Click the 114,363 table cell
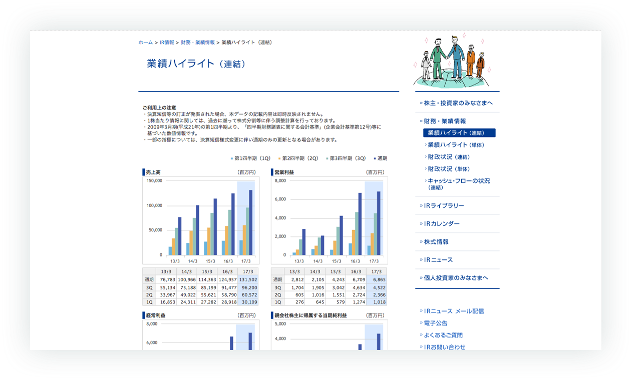The width and height of the screenshot is (631, 380). [x=207, y=280]
